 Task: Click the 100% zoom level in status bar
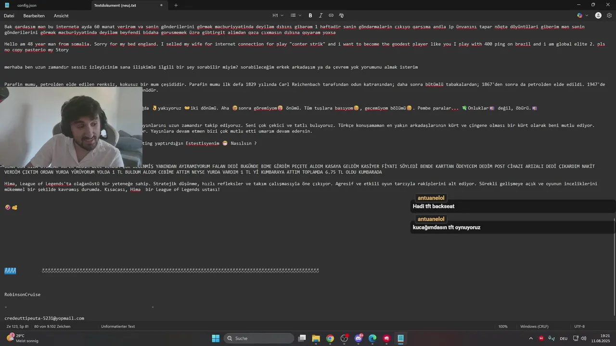point(503,326)
